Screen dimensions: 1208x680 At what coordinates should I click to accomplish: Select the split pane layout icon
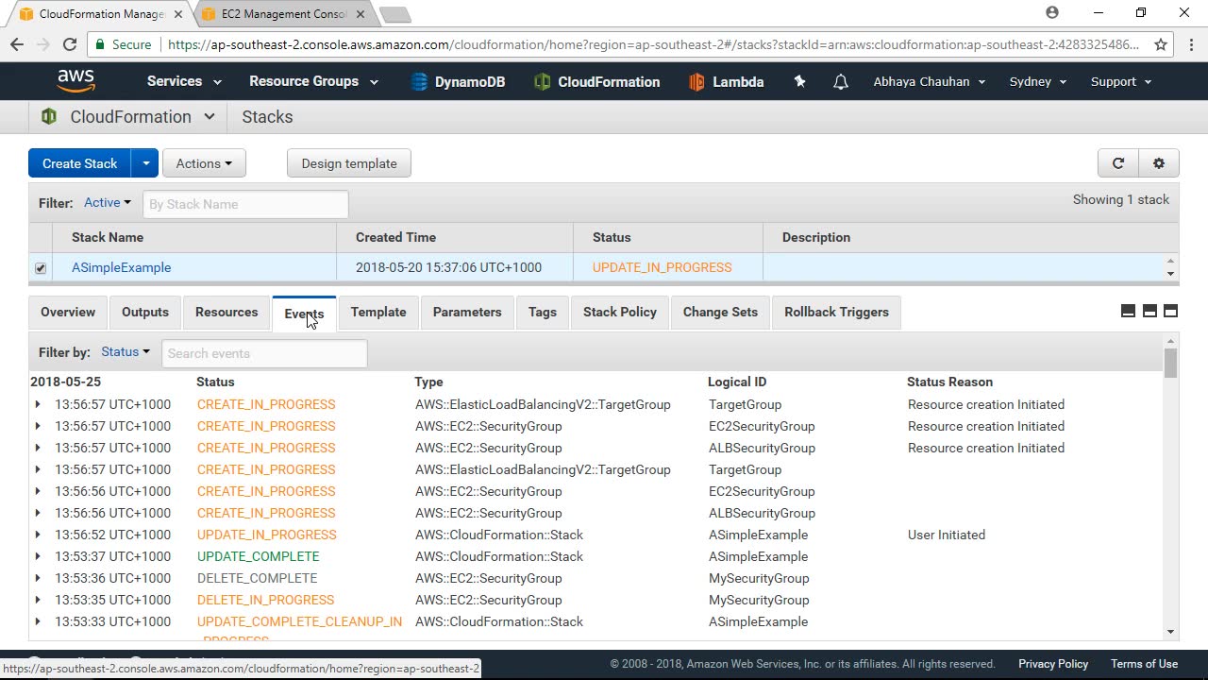point(1149,312)
